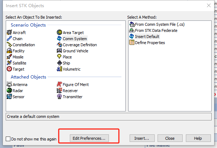Select the Sensor object icon
This screenshot has width=217, height=148.
(9, 96)
